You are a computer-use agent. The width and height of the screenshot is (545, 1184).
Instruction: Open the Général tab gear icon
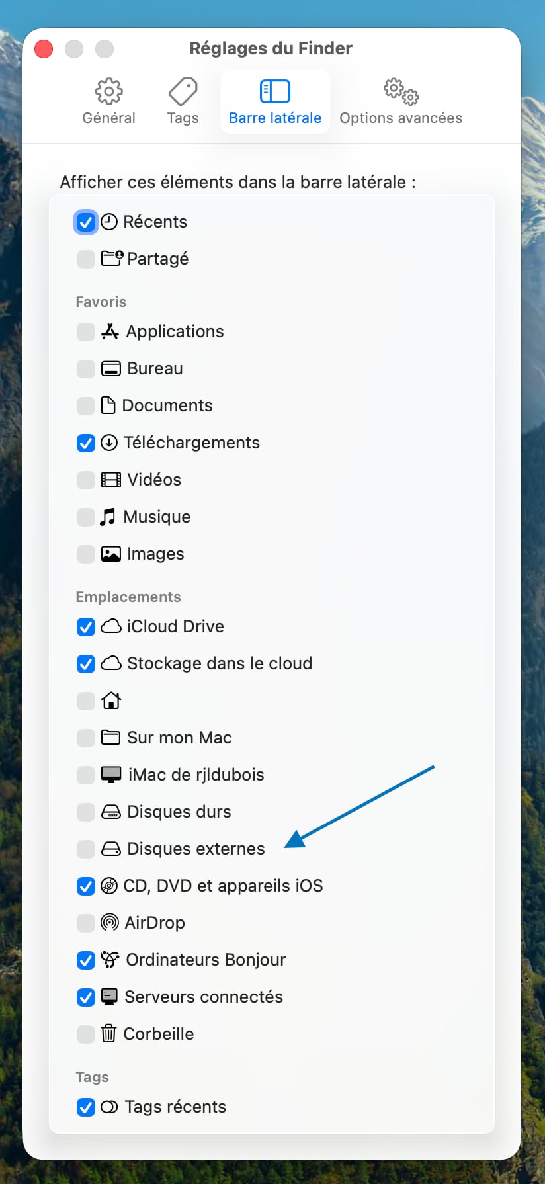click(108, 91)
